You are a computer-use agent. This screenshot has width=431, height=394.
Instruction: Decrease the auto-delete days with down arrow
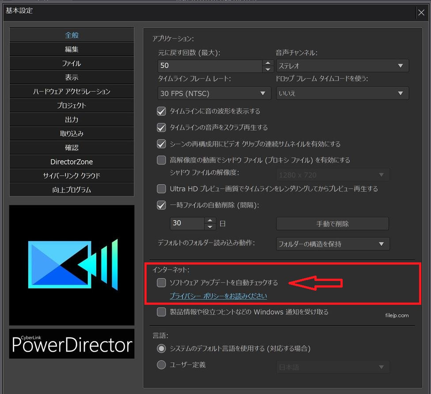[x=210, y=227]
